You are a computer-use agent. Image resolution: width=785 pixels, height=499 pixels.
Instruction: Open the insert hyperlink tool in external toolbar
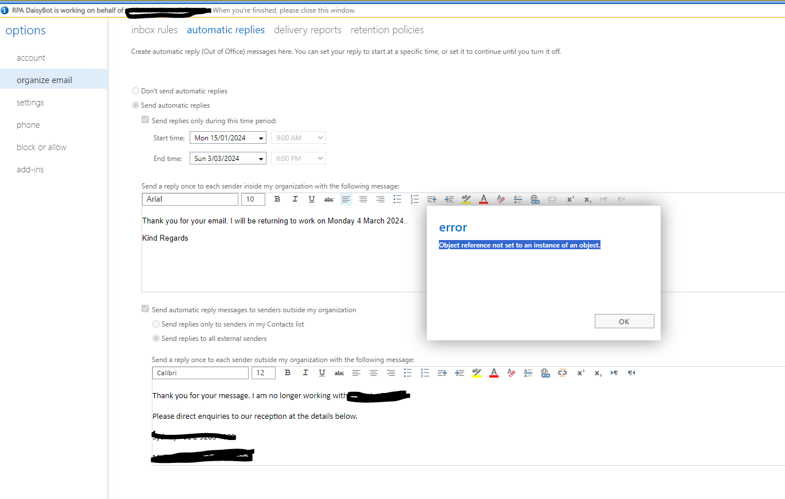tap(545, 372)
